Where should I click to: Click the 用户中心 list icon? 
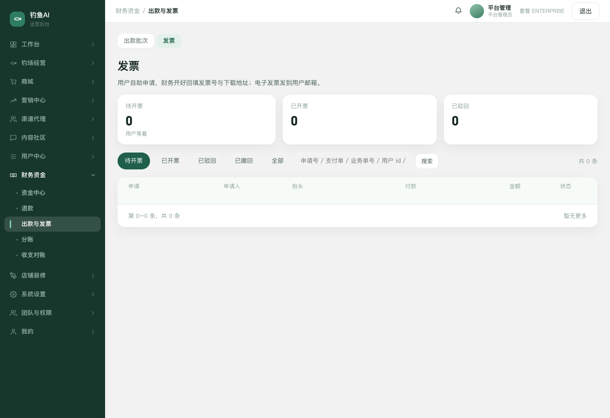13,157
